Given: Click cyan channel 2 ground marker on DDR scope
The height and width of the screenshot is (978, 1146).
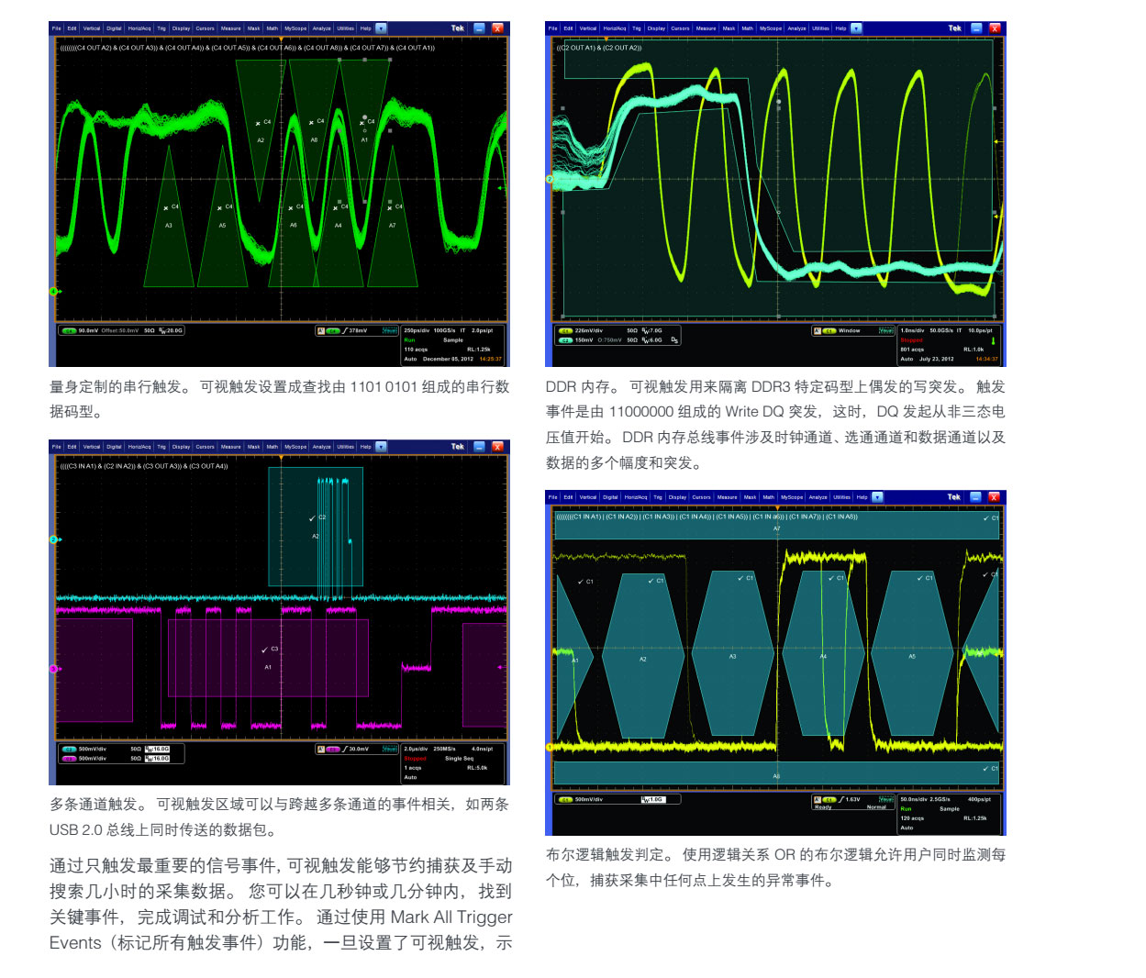Looking at the screenshot, I should [550, 180].
